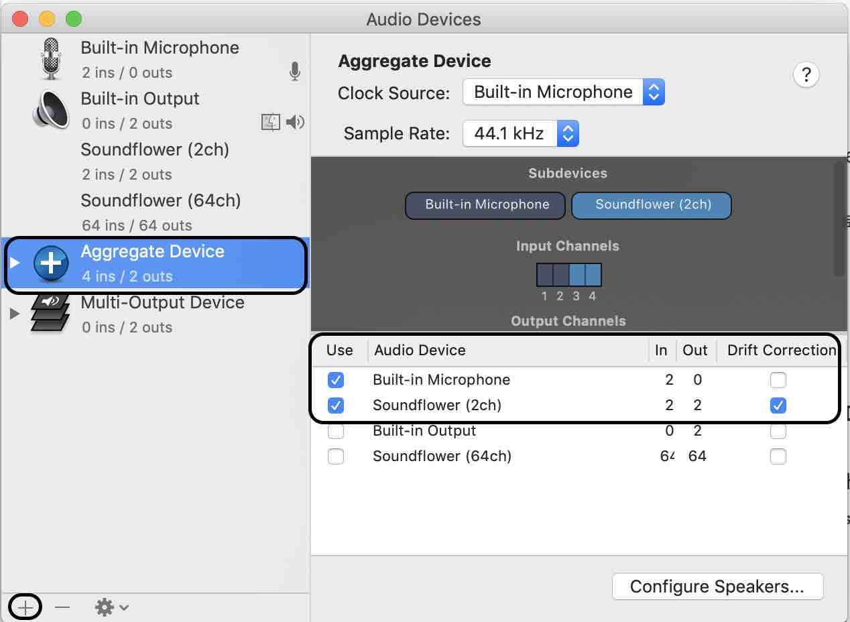Click input channel 1 block

(544, 275)
